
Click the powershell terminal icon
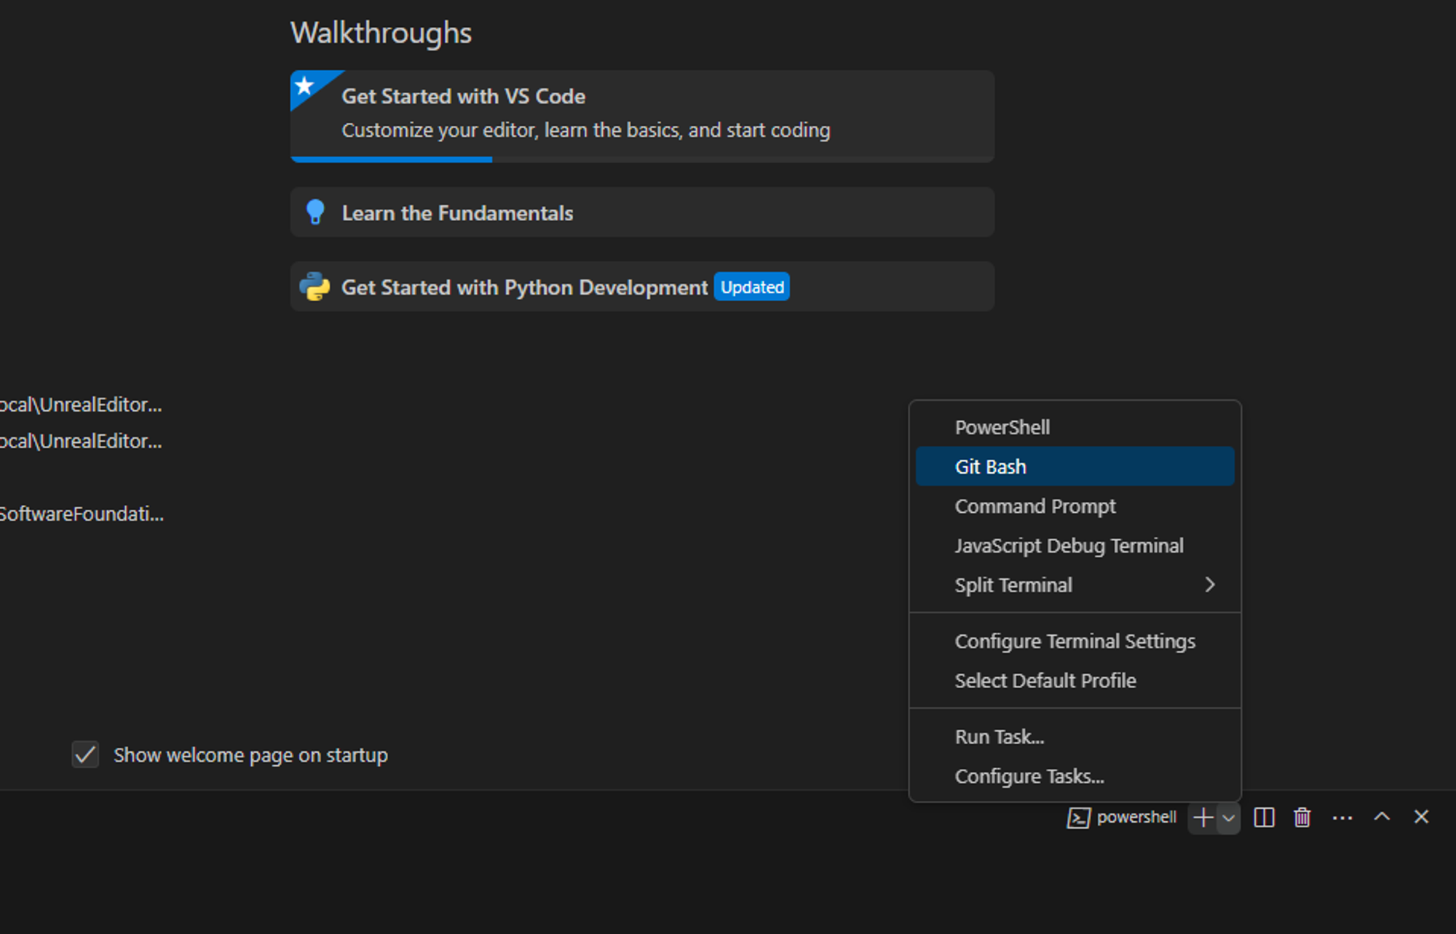coord(1078,818)
